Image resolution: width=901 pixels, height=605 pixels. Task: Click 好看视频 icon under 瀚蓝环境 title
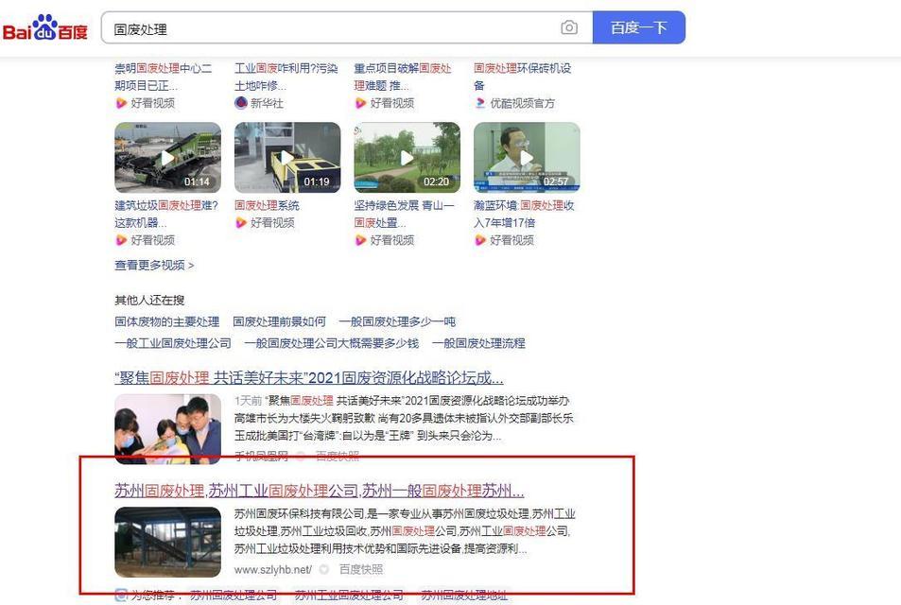pyautogui.click(x=479, y=240)
